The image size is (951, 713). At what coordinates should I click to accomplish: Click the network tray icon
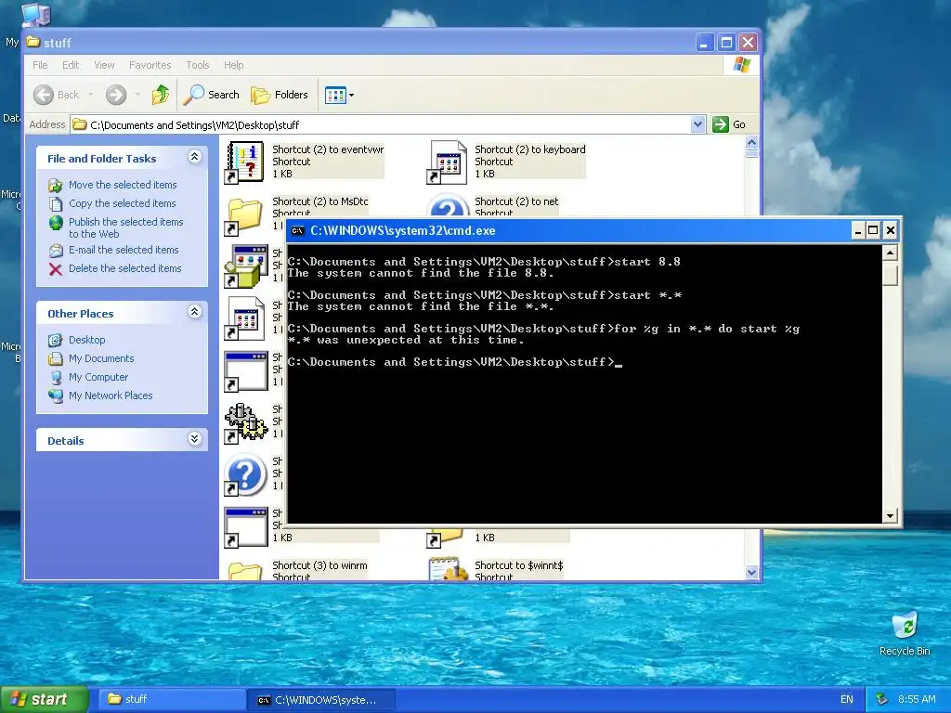882,700
